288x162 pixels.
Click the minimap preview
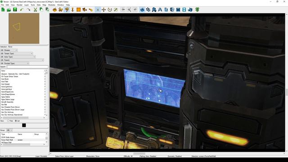tap(24, 28)
